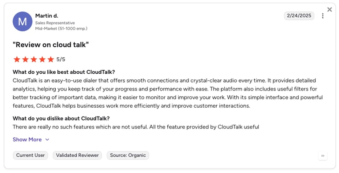The height and width of the screenshot is (173, 339).
Task: Click the 2/24/2025 date badge
Action: (299, 15)
